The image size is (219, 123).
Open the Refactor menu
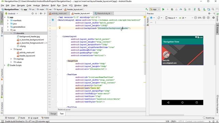pos(45,5)
